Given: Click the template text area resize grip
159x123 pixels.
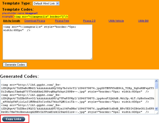Looking at the screenshot, I should [91, 59].
